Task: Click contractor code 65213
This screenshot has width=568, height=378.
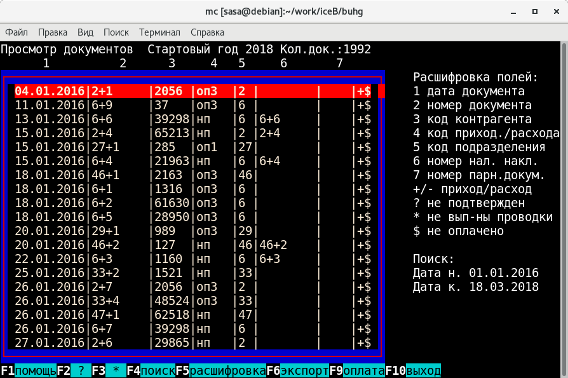Action: [x=172, y=133]
